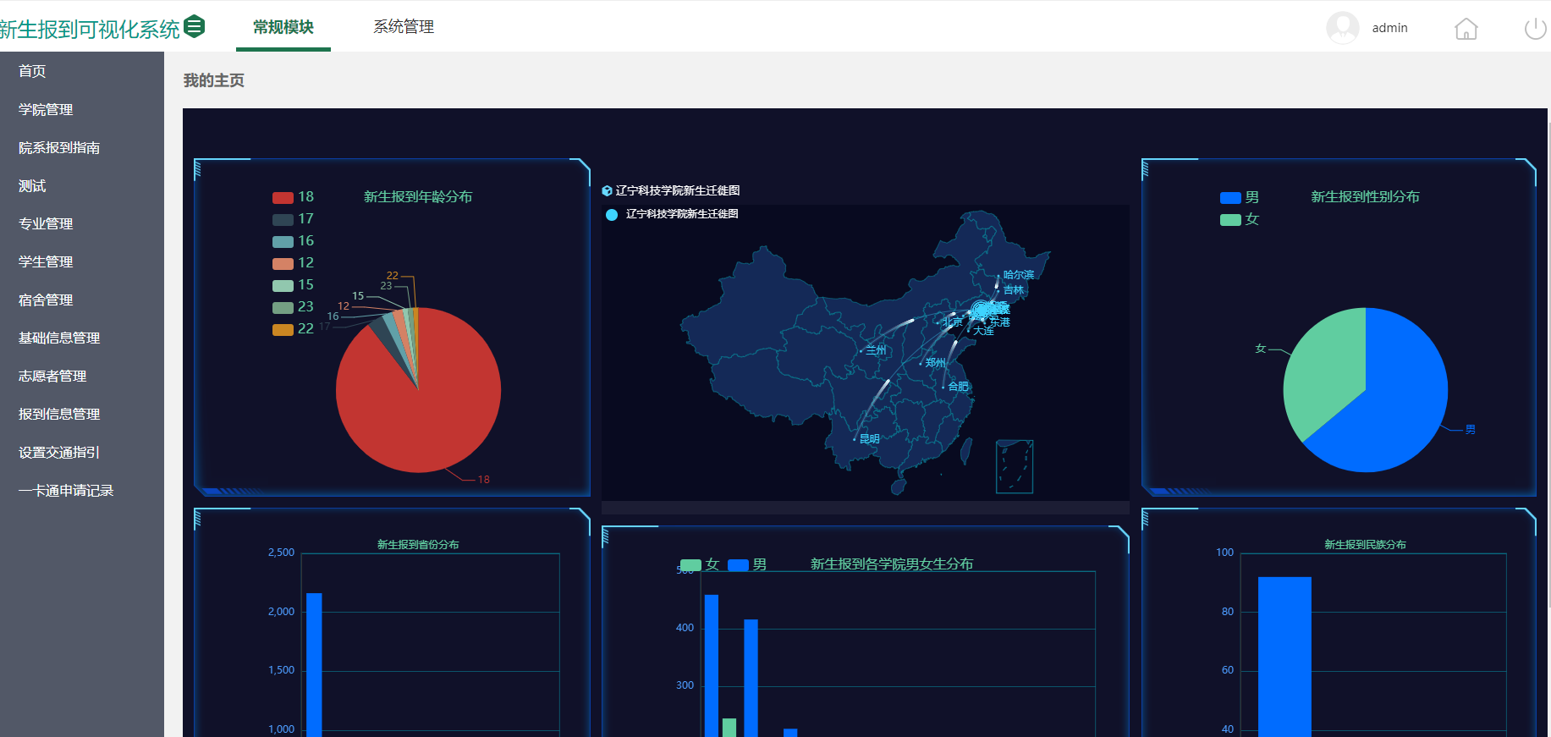Toggle the 女 legend in college chart
Screen dimensions: 1551x737
[690, 565]
